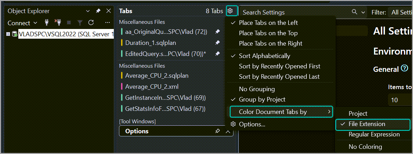
Task: Select Sort by Recently Opened Last
Action: point(280,77)
